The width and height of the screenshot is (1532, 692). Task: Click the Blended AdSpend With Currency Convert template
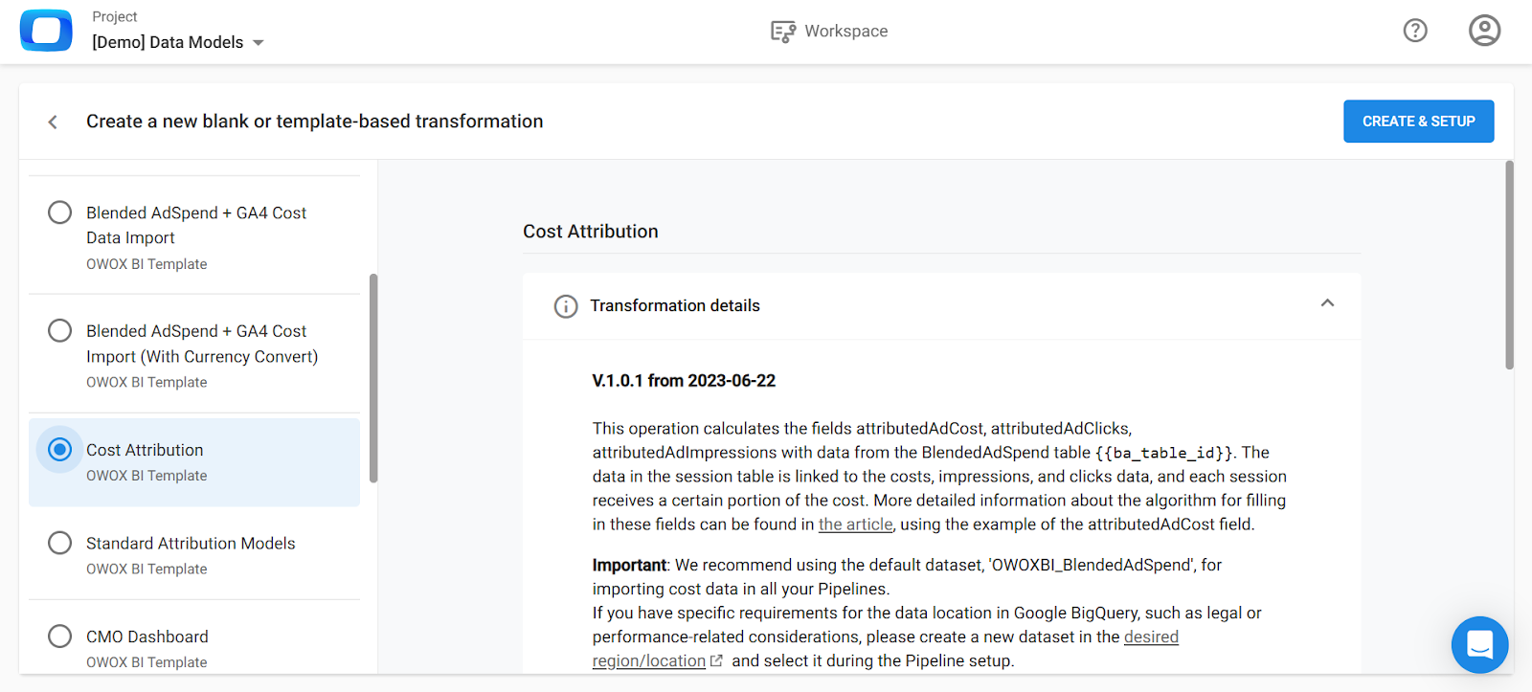click(x=58, y=330)
